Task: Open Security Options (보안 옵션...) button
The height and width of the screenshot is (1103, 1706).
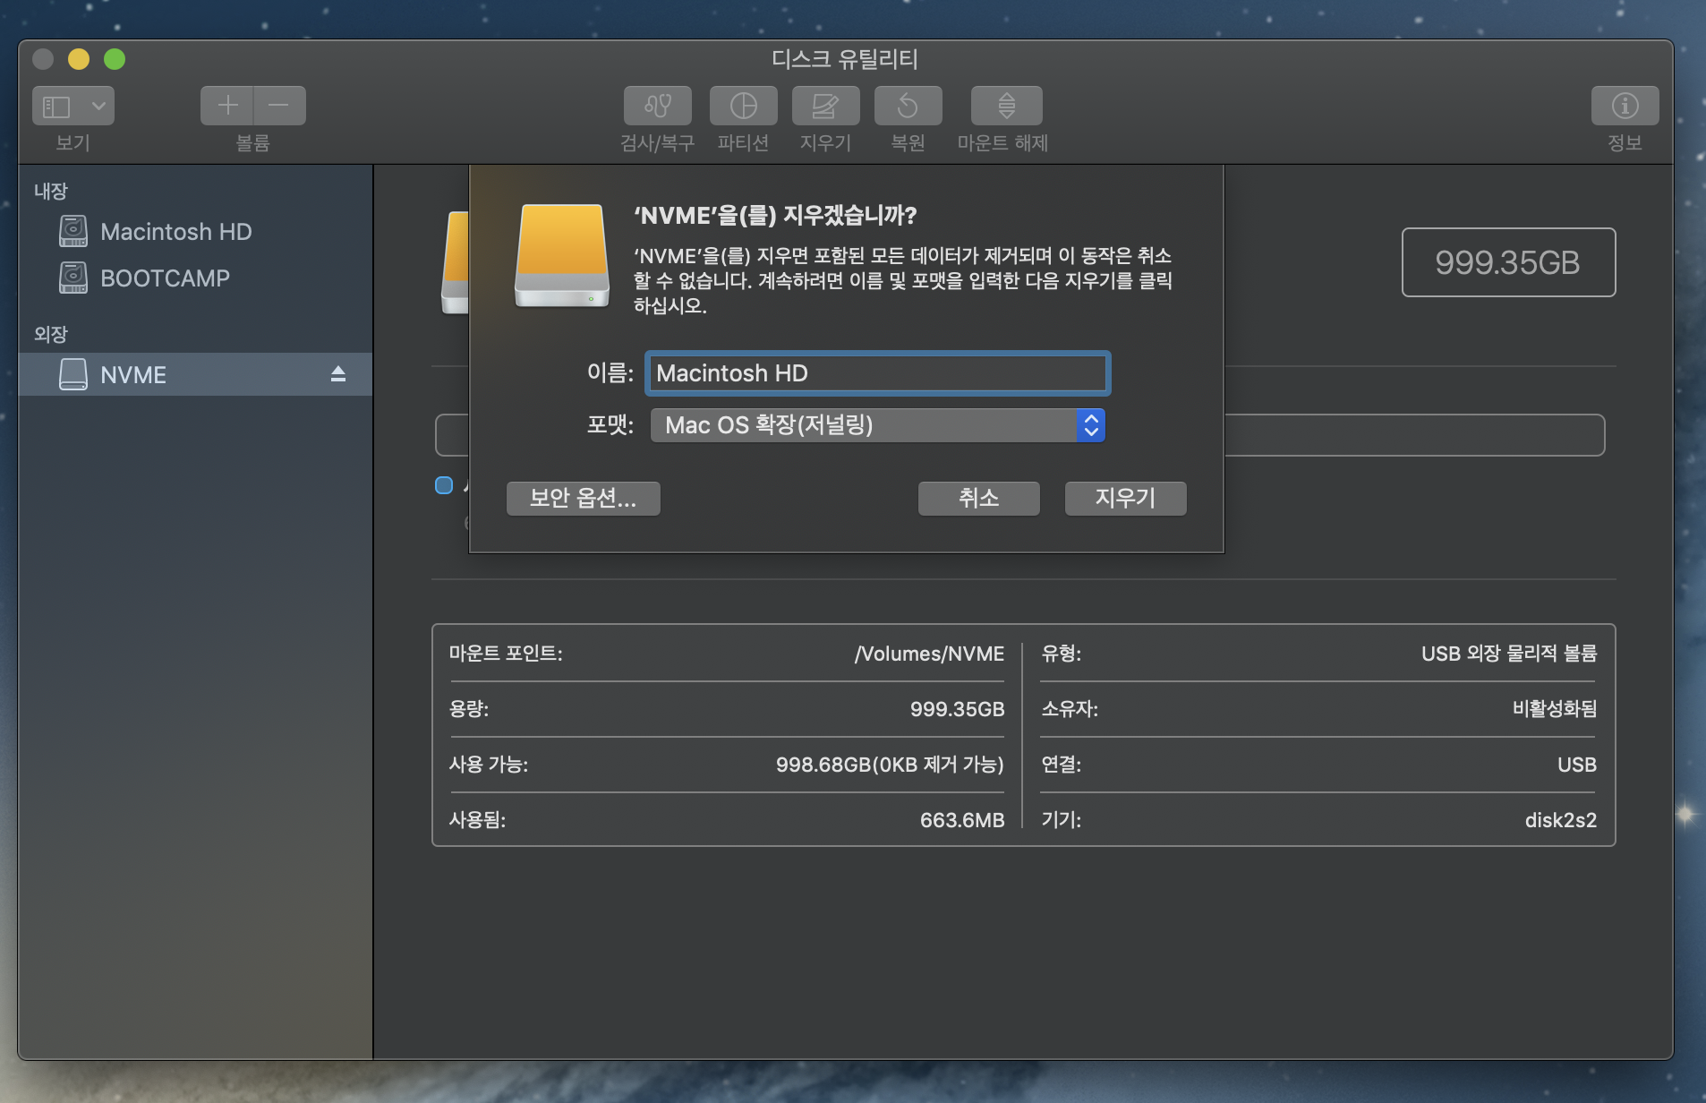Action: [x=583, y=498]
